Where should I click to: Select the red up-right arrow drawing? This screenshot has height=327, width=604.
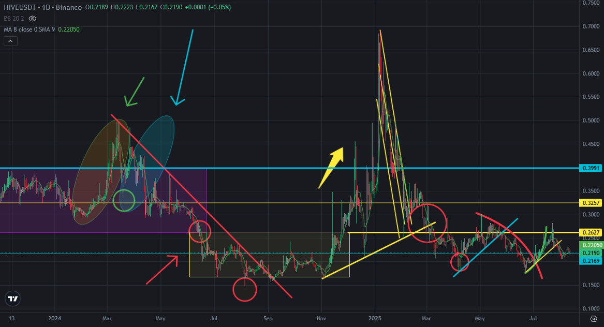(x=162, y=270)
